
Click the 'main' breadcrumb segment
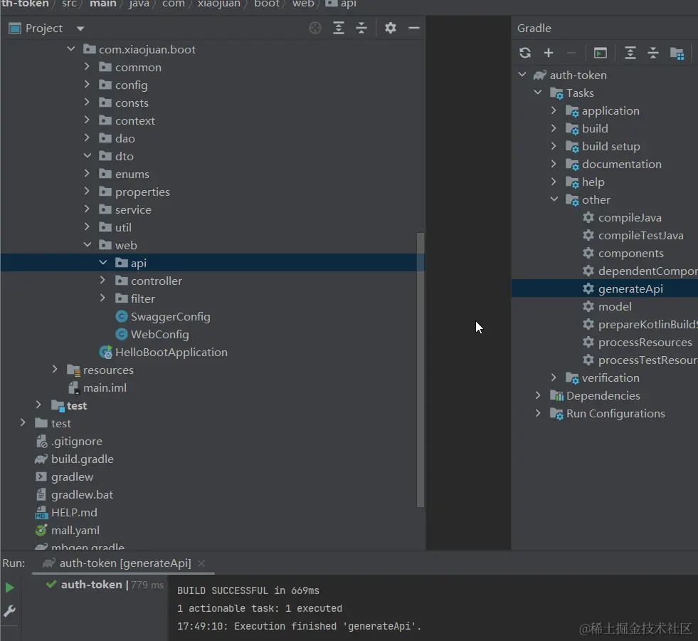click(103, 4)
